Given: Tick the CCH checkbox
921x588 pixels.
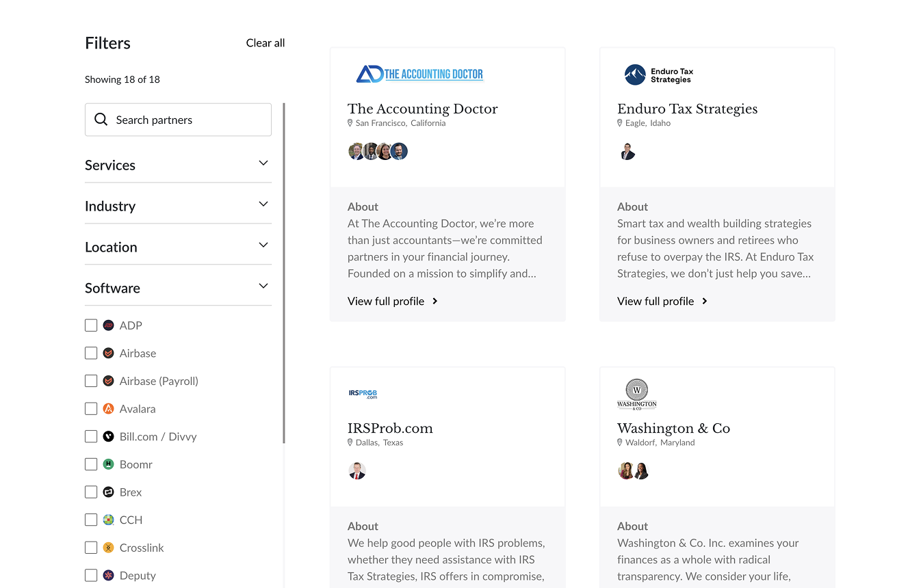Looking at the screenshot, I should pyautogui.click(x=91, y=520).
